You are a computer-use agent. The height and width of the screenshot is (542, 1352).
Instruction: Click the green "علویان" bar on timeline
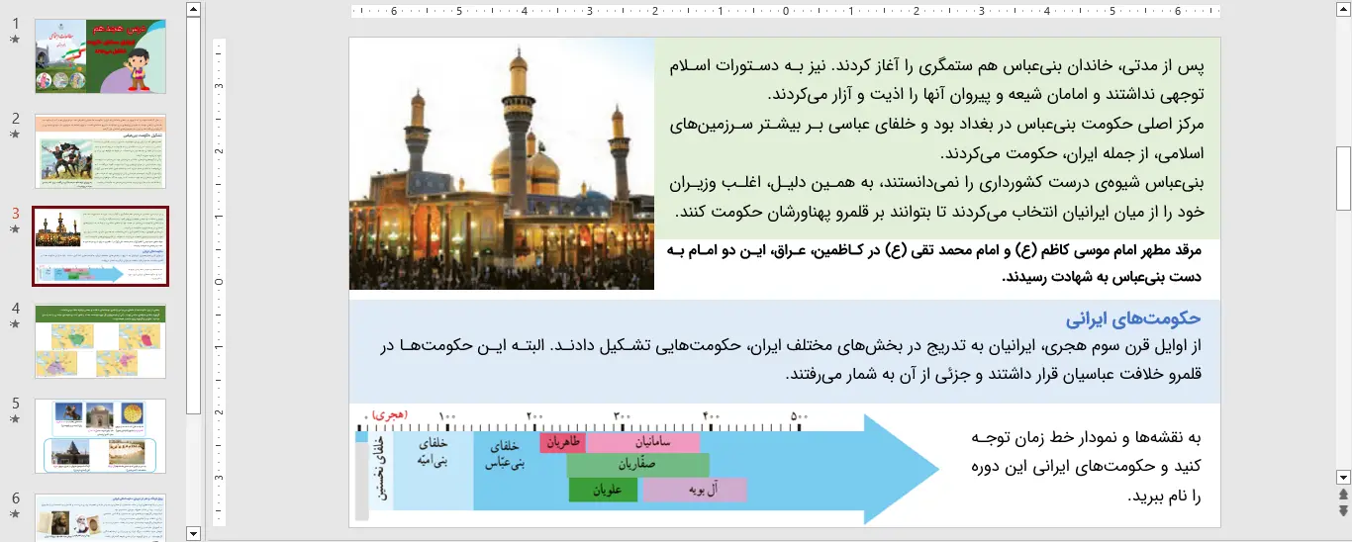tap(603, 490)
